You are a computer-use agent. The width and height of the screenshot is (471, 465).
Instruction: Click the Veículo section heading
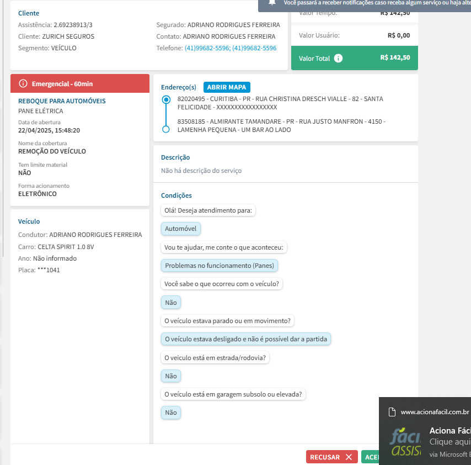29,221
